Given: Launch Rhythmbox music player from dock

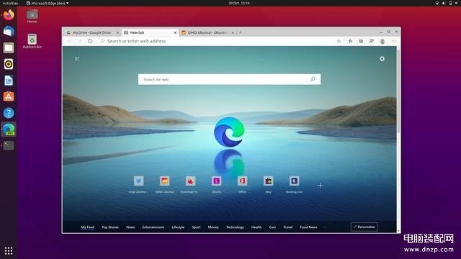Looking at the screenshot, I should tap(9, 64).
